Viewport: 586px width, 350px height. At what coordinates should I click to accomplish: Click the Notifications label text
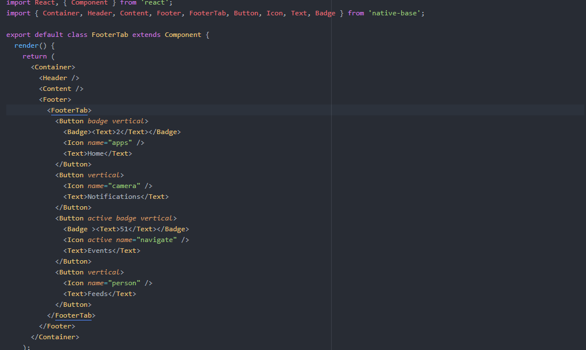click(x=115, y=196)
